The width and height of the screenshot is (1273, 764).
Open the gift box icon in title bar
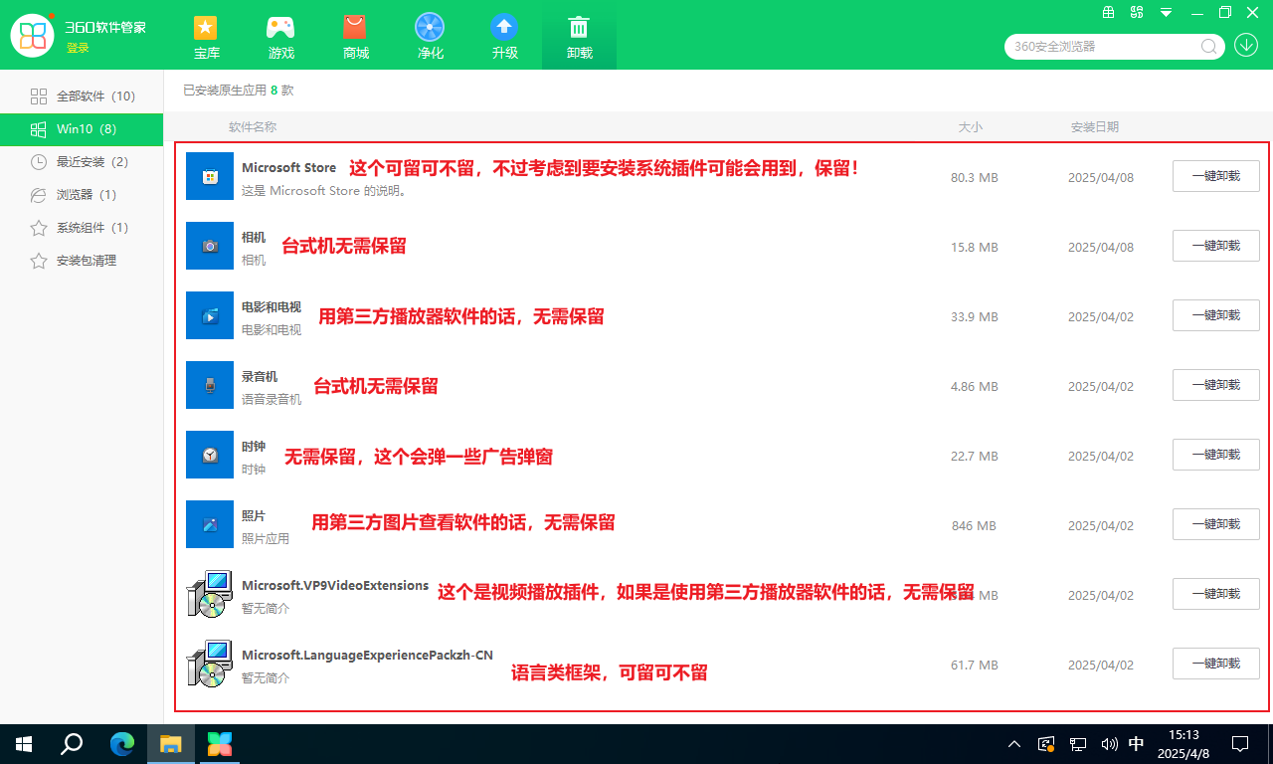(x=1109, y=13)
